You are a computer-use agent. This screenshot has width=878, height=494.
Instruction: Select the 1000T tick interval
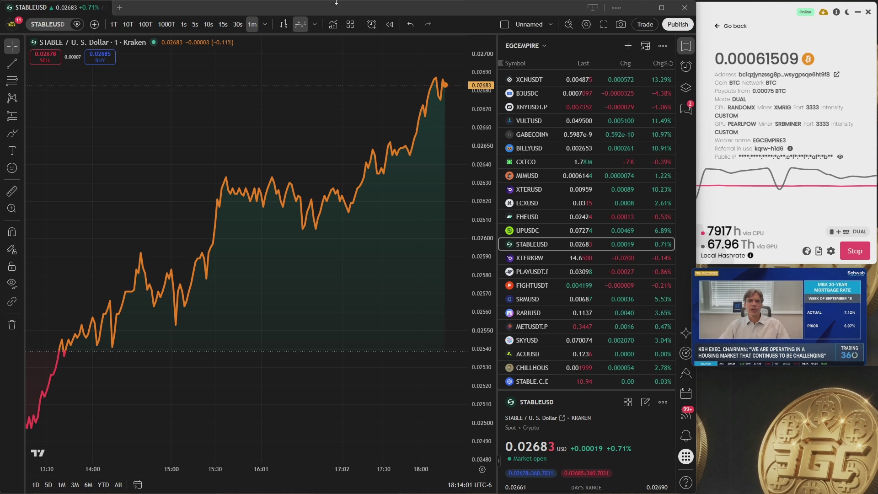[166, 24]
